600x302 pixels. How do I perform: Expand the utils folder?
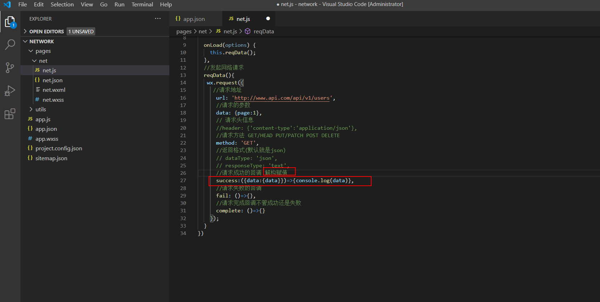click(31, 109)
